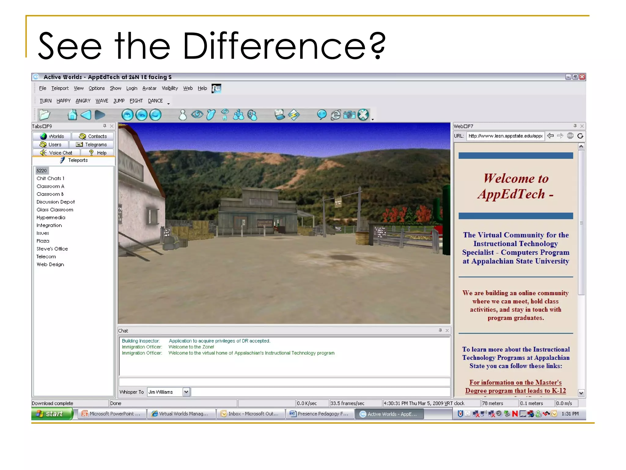Click the DANCE gesture button

[x=155, y=101]
